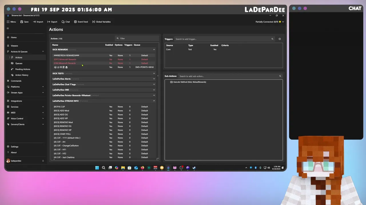Expand the LaDeParDee OBS group

point(154,90)
